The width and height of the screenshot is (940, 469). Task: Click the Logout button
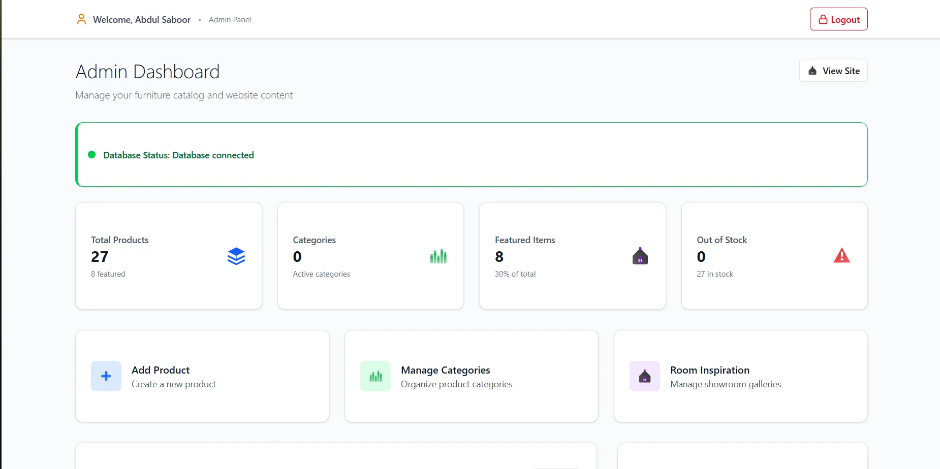tap(838, 19)
